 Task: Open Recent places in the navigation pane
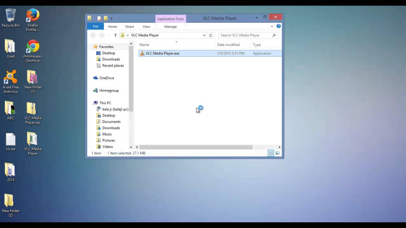113,66
